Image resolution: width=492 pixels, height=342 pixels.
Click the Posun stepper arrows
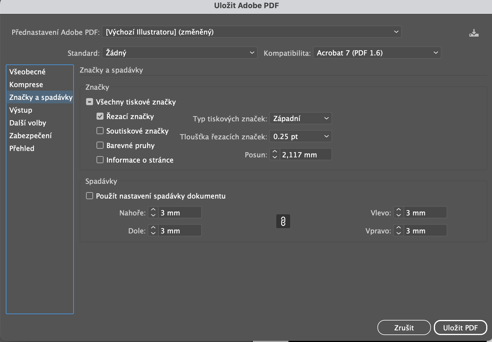pyautogui.click(x=275, y=154)
